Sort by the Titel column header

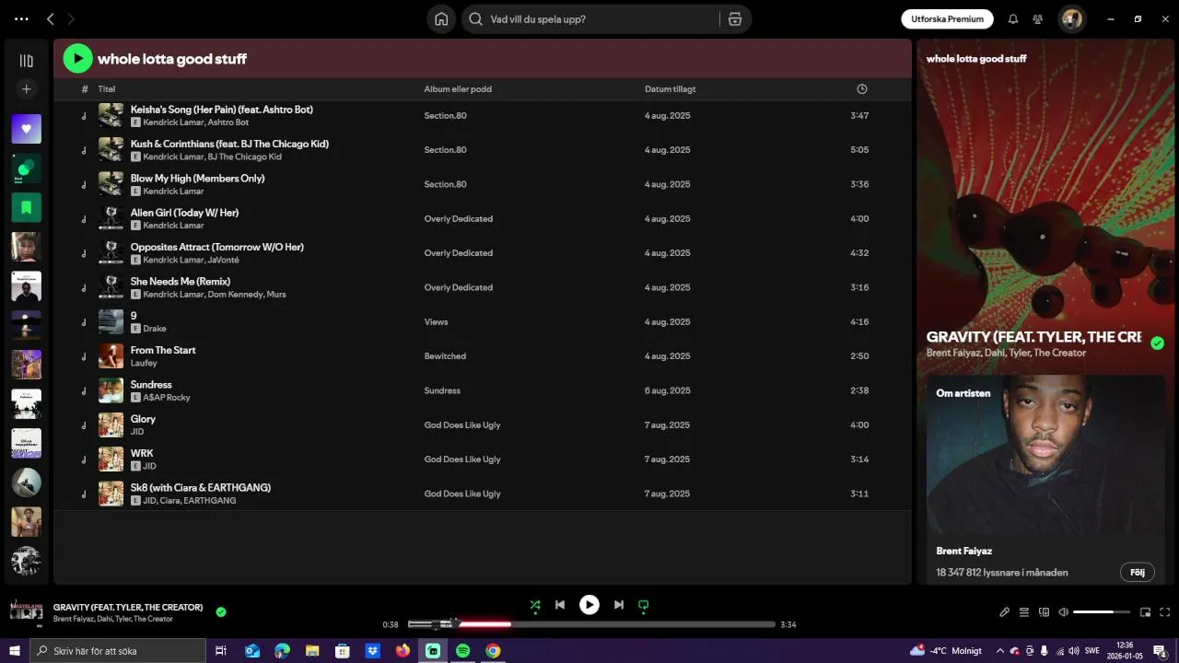(x=107, y=89)
